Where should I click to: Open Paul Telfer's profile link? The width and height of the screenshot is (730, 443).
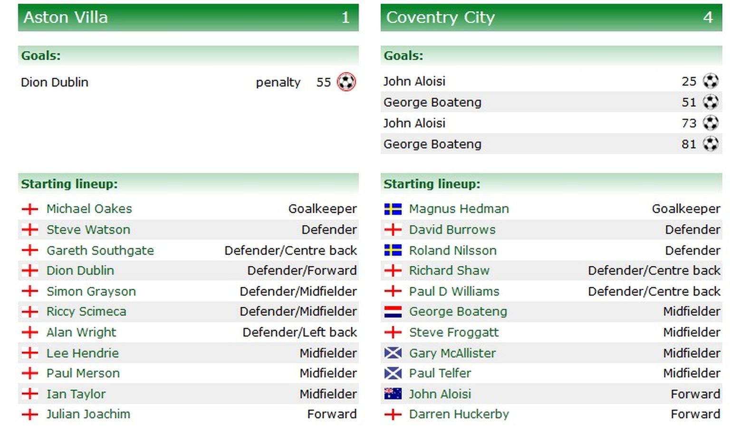tap(440, 373)
